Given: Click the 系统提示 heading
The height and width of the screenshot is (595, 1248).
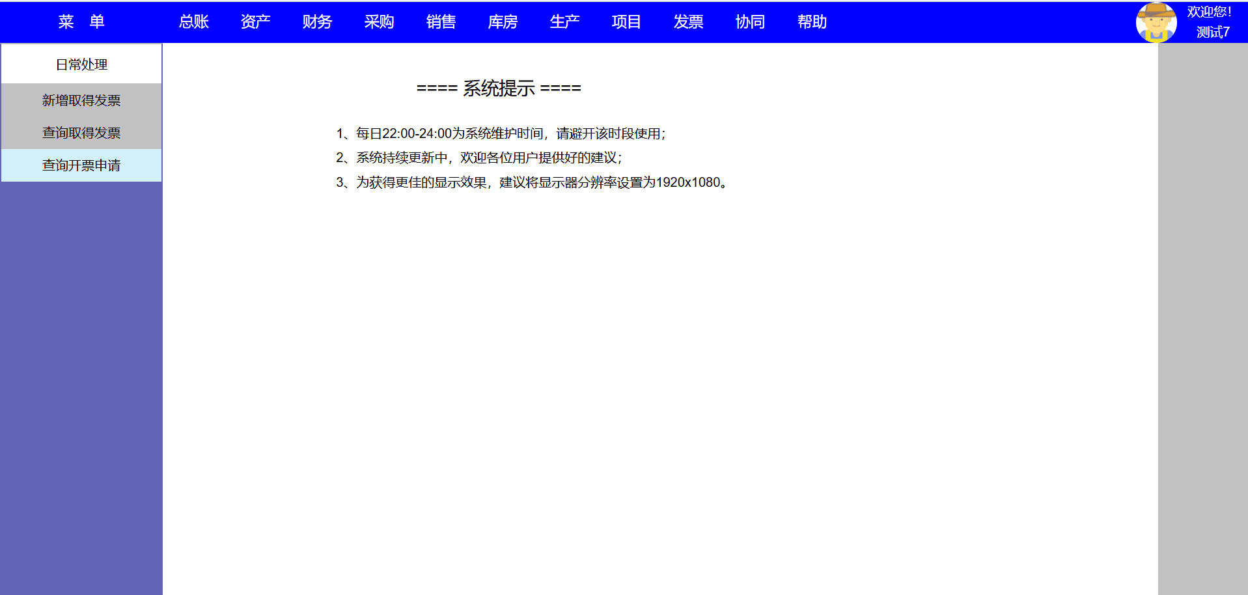Looking at the screenshot, I should click(x=499, y=89).
